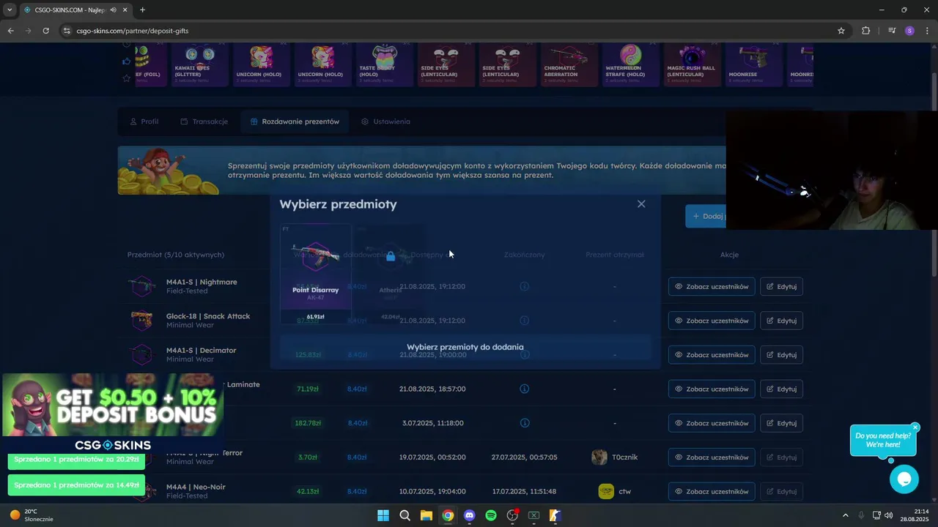938x527 pixels.
Task: Click 'Sprzedano 1 przedmiotów za 14.49zł' notification
Action: [x=76, y=485]
